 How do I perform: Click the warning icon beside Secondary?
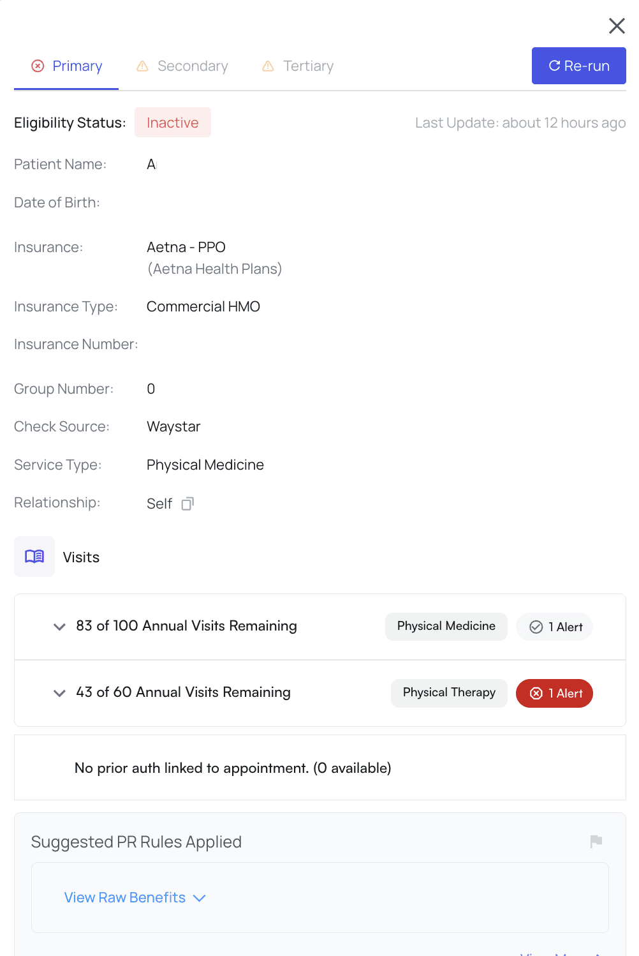click(142, 66)
